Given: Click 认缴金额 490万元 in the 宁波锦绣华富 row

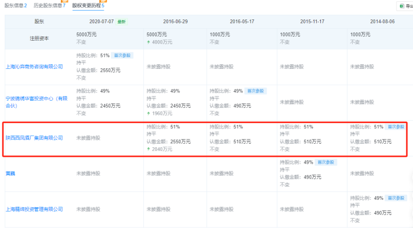Looking at the screenshot, I should pos(230,105).
